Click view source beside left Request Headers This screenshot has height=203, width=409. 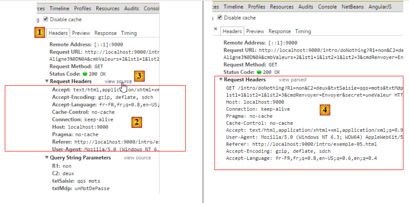(118, 81)
